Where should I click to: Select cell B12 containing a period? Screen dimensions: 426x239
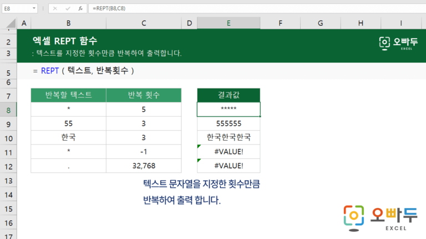pyautogui.click(x=68, y=166)
